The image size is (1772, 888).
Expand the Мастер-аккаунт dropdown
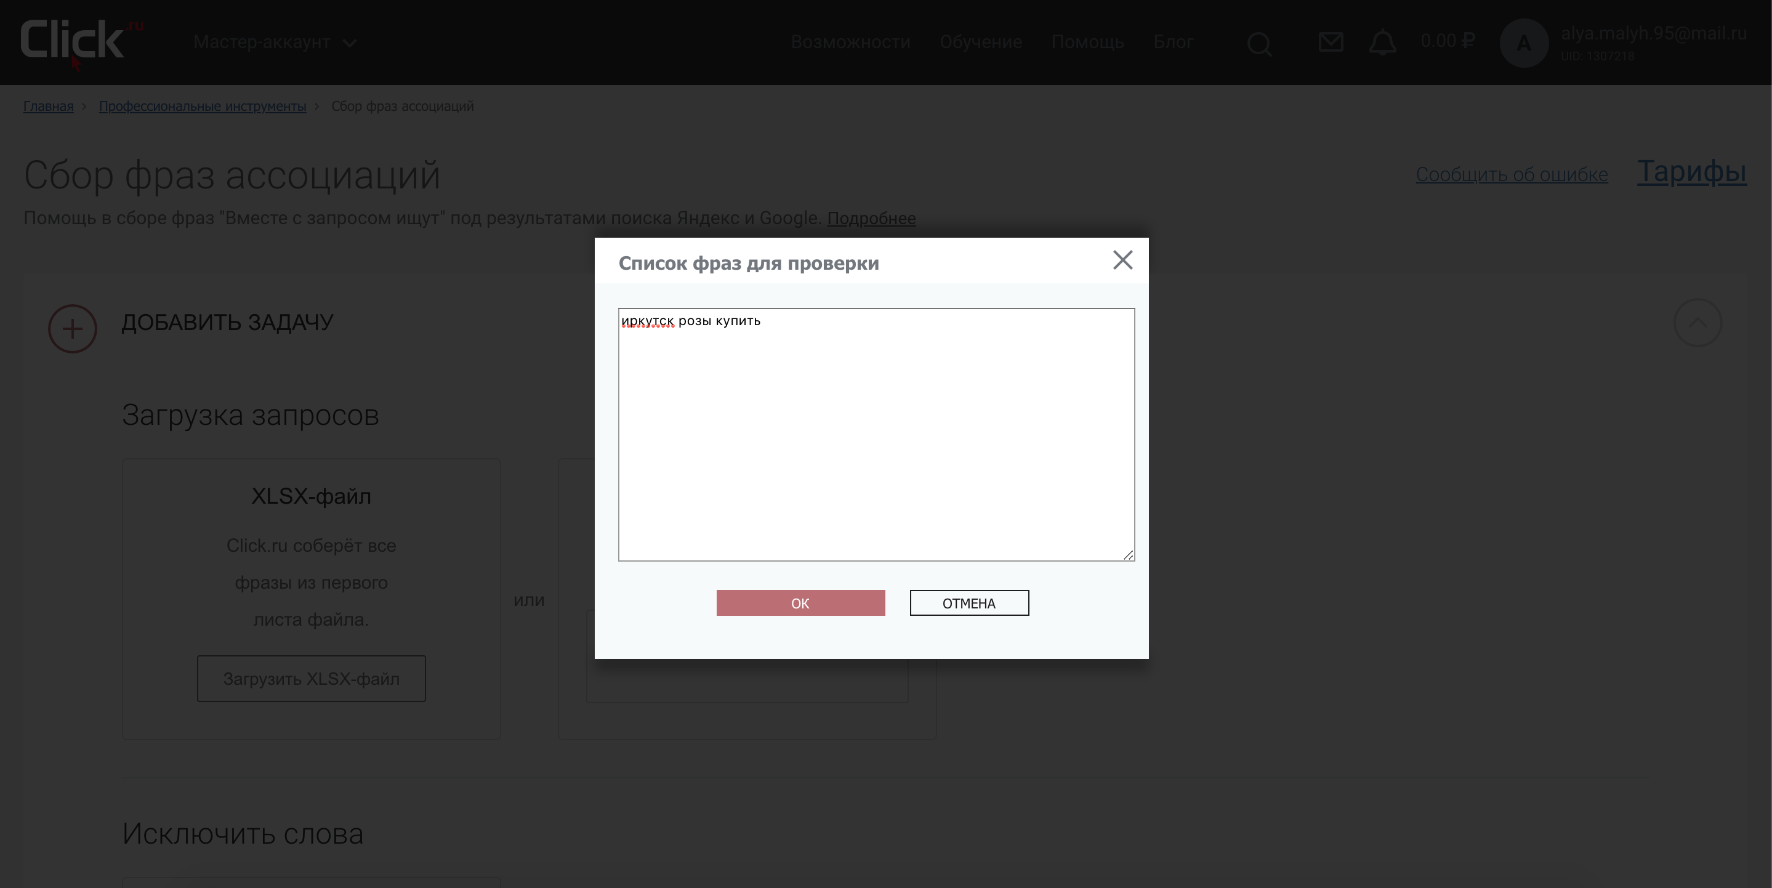point(275,42)
